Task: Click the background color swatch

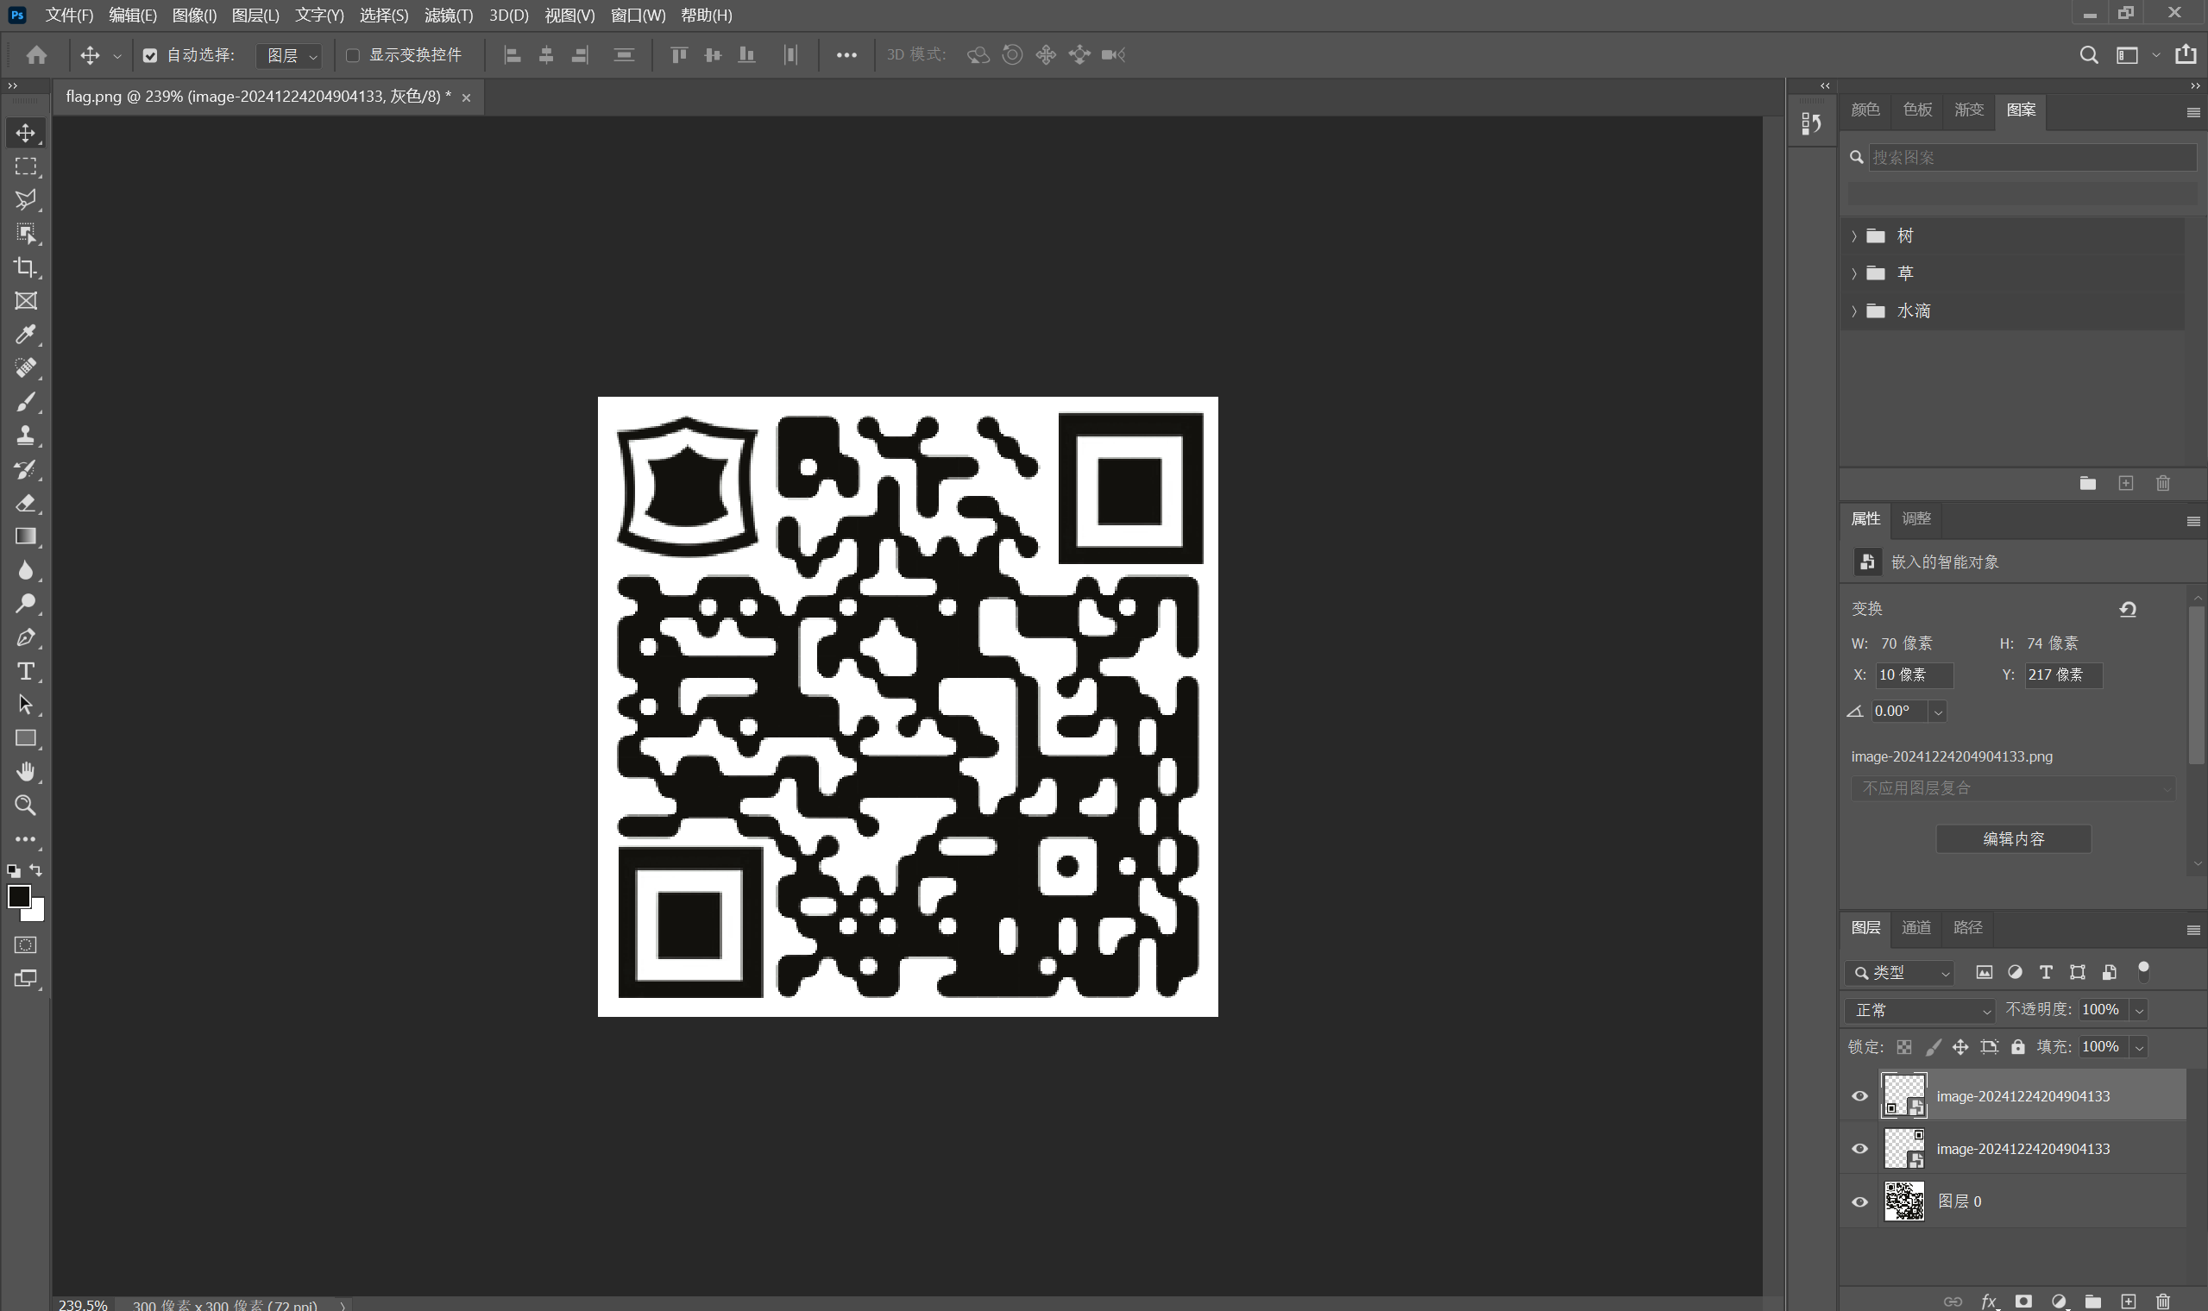Action: click(37, 913)
